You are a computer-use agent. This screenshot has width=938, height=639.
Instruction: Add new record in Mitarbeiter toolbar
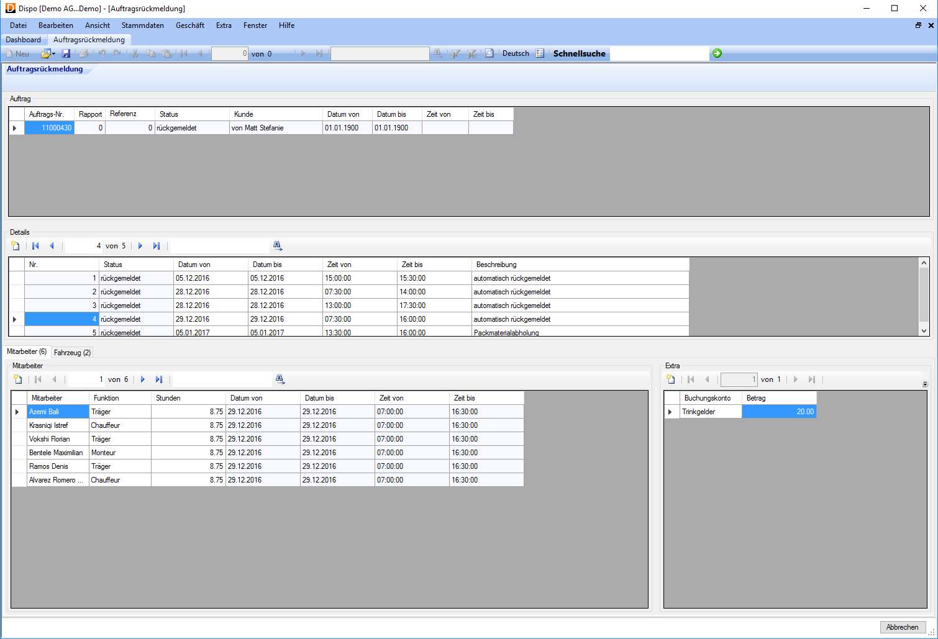pyautogui.click(x=18, y=379)
